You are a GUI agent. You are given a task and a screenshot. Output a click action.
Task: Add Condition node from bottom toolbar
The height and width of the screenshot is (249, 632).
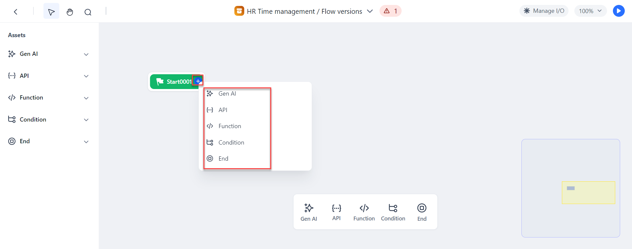tap(393, 212)
